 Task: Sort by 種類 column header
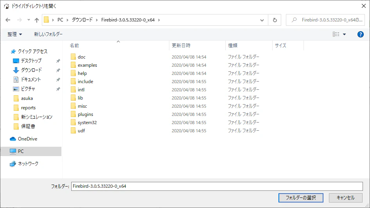coord(232,45)
